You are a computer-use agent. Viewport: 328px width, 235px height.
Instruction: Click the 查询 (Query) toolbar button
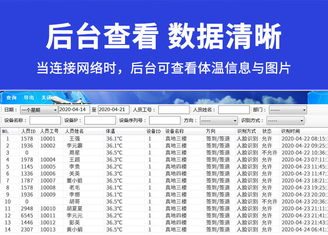pyautogui.click(x=11, y=98)
